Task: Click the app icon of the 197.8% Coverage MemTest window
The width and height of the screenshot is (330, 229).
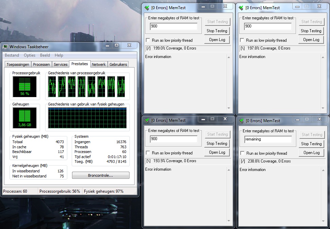Action: tap(241, 8)
